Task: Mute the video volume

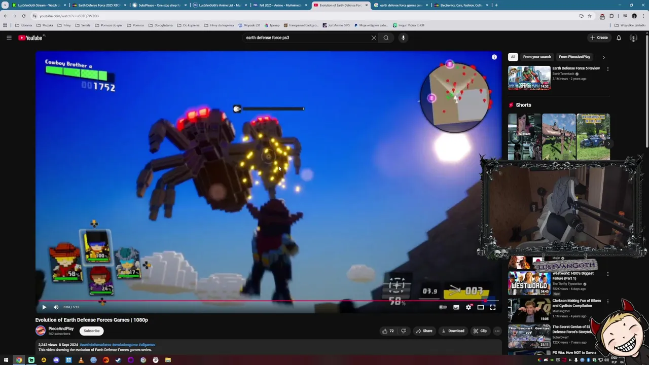Action: [x=56, y=307]
